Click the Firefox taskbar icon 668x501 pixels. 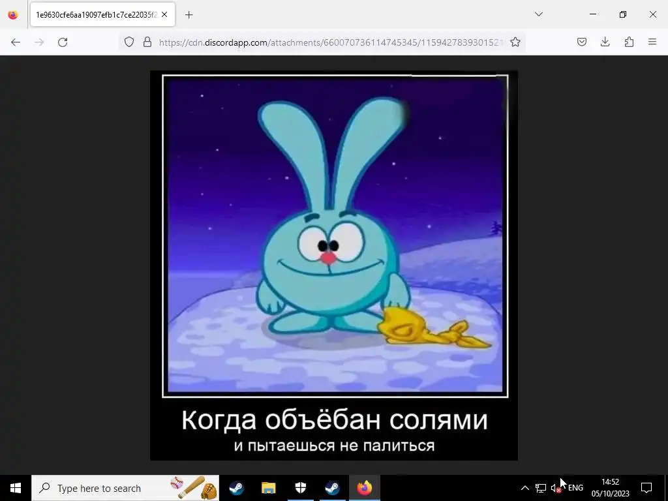tap(364, 488)
